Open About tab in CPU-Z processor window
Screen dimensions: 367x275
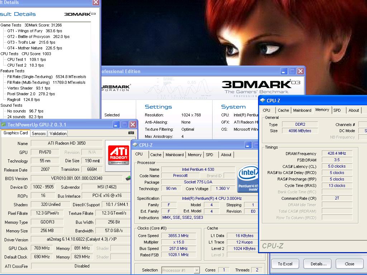226,155
